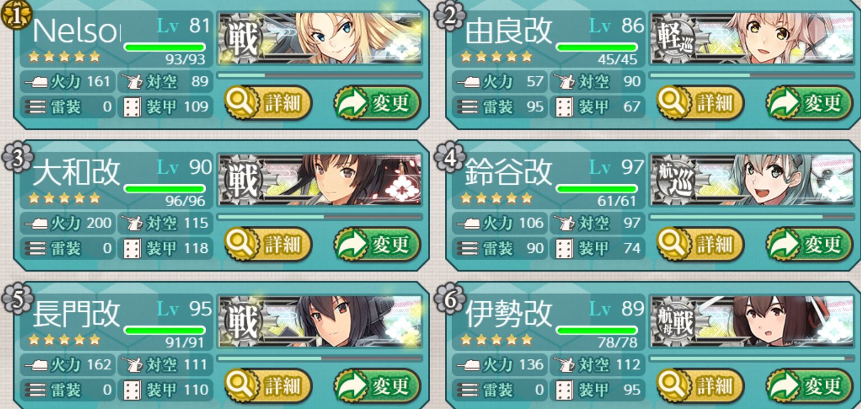861x409 pixels.
Task: Click 変更 to swap out 鈴谷改
Action: (x=810, y=244)
